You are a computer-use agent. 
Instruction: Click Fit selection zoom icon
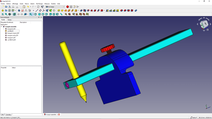[6, 14]
